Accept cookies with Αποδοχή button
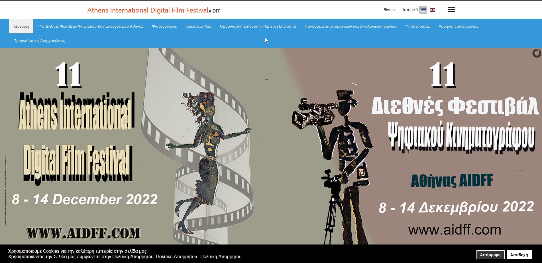The height and width of the screenshot is (263, 542). click(x=519, y=255)
